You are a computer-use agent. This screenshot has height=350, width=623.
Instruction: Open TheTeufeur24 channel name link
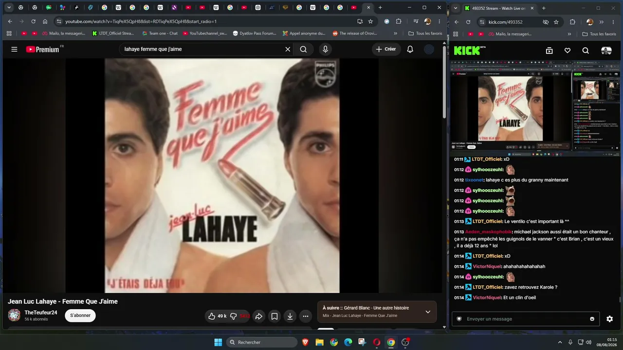click(41, 313)
